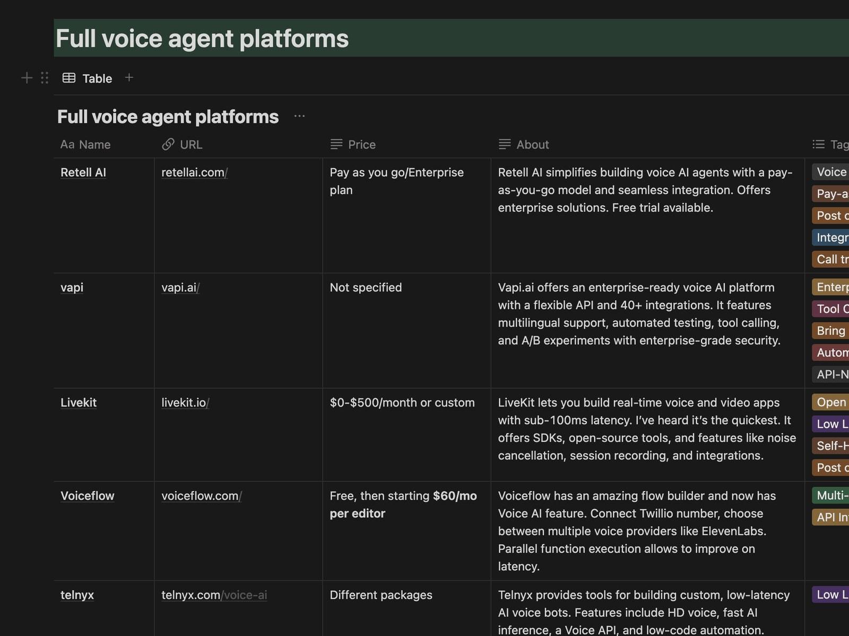
Task: Click the 'Open' tag in Livekit row
Action: [x=830, y=402]
